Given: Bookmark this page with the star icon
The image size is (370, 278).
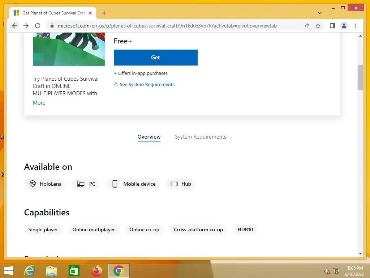Looking at the screenshot, I should point(318,26).
